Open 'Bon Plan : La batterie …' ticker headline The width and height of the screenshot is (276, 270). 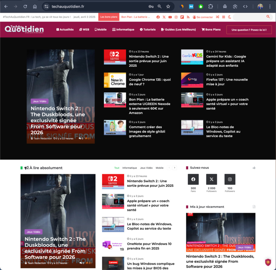136,17
